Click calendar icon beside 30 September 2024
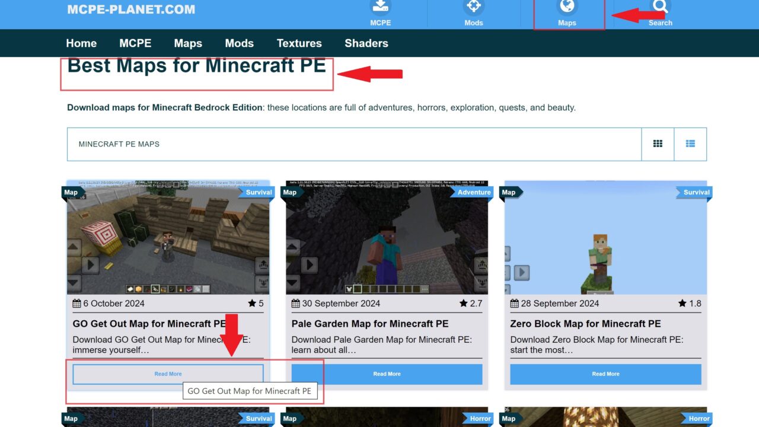The width and height of the screenshot is (759, 427). (x=295, y=304)
